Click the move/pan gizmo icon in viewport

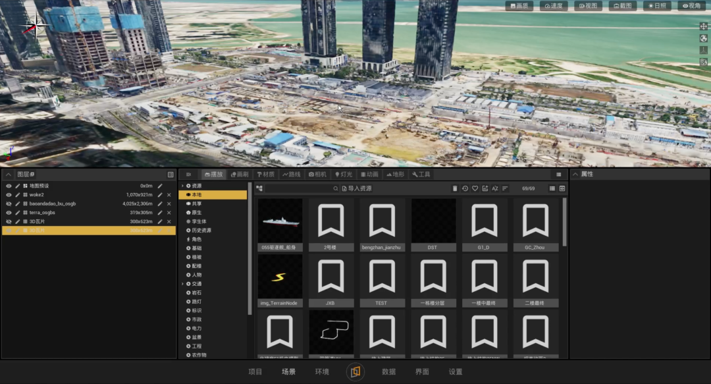(703, 26)
